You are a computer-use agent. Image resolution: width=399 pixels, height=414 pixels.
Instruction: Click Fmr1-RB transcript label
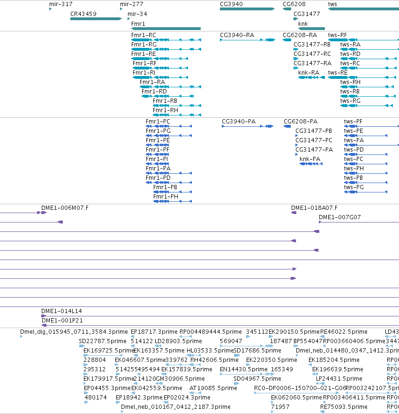pos(165,100)
